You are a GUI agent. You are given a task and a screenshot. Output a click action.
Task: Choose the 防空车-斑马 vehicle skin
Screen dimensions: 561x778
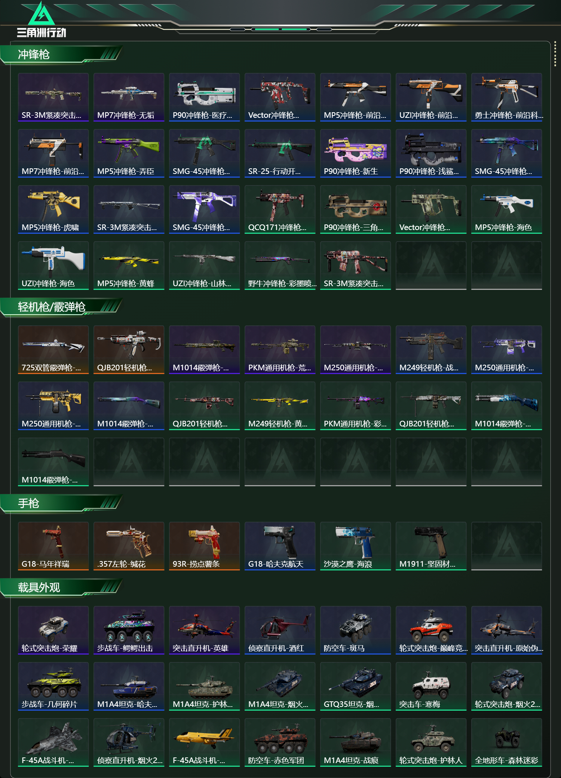pos(355,630)
